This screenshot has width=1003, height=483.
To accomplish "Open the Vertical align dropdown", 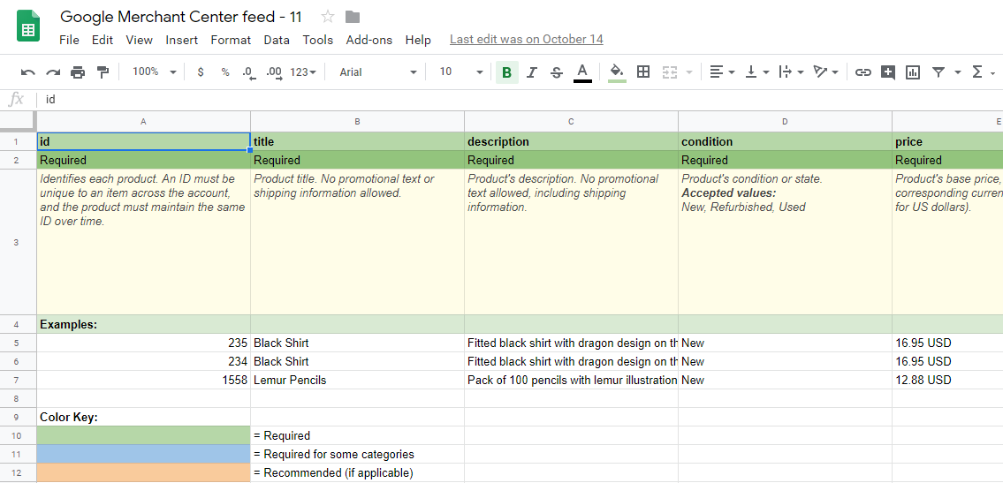I will click(756, 72).
